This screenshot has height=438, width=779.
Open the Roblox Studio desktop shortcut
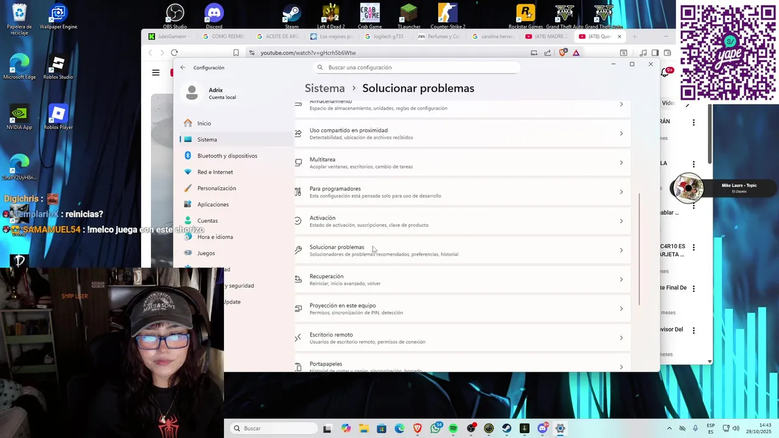(58, 68)
